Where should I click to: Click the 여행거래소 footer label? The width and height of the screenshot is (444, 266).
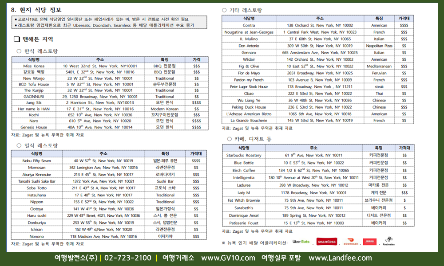[178, 258]
